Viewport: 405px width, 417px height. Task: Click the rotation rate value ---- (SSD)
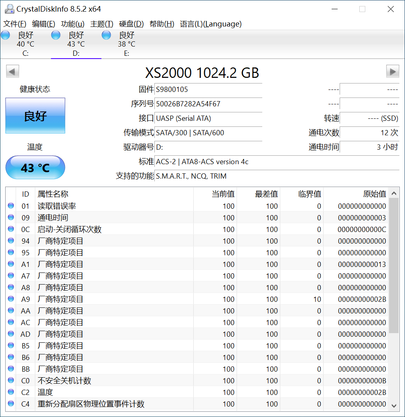[370, 118]
